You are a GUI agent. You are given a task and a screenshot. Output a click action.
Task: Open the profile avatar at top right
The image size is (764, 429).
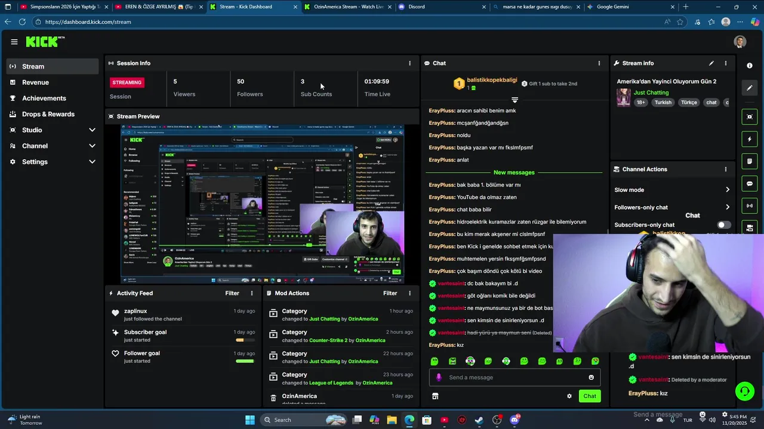740,42
